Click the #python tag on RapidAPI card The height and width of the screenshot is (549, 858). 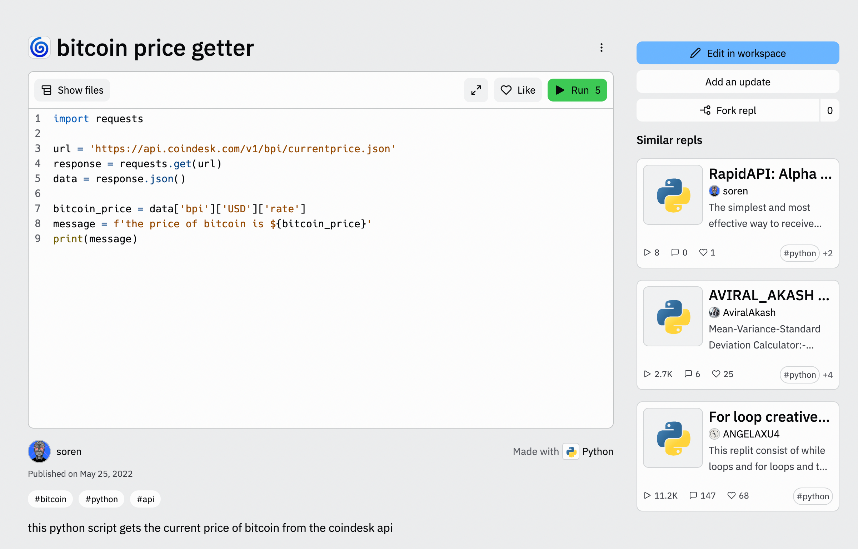[799, 253]
